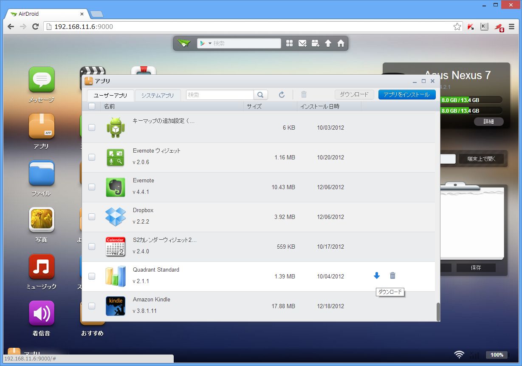
Task: Download Quadrant Standard with the blue arrow
Action: pos(377,276)
